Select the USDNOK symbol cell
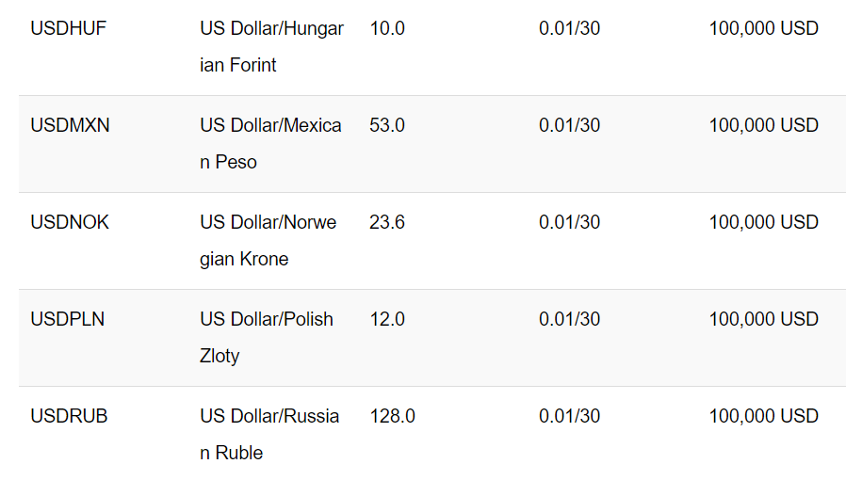The image size is (846, 480). point(70,222)
